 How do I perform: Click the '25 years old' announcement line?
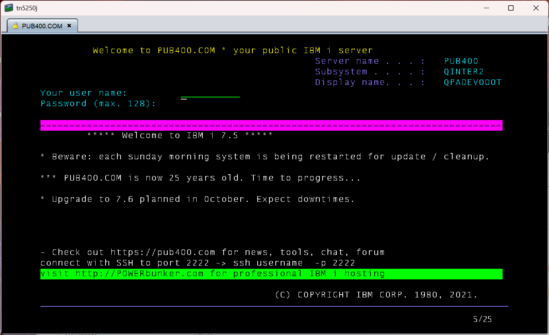click(x=200, y=178)
